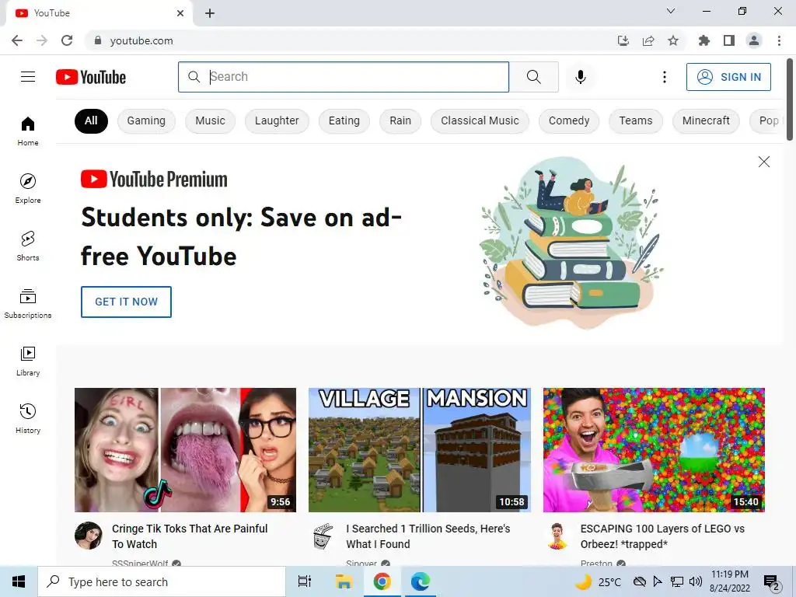Select the Classical Music chip
Screen dimensions: 796x597
[480, 120]
